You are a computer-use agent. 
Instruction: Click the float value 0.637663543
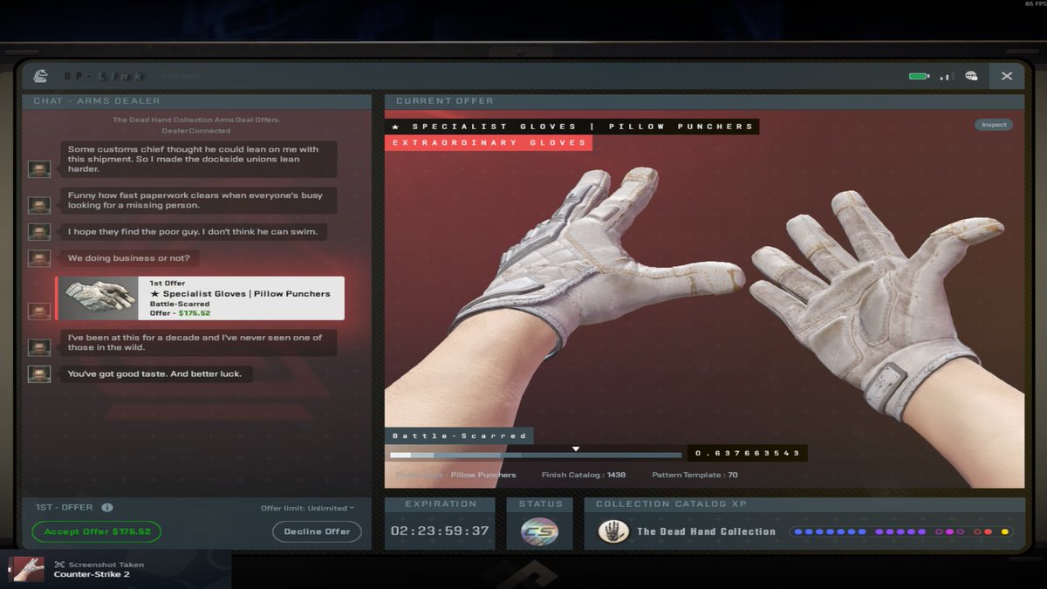coord(748,454)
